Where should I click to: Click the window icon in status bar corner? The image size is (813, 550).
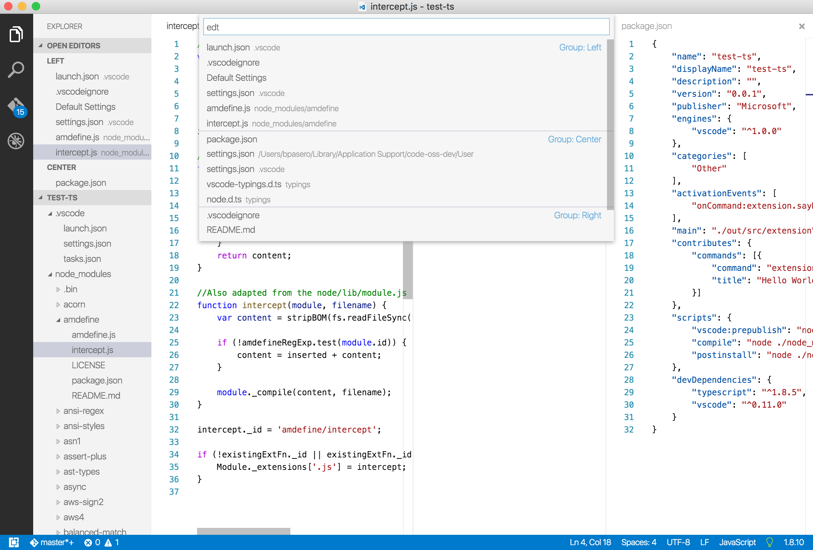(x=13, y=542)
